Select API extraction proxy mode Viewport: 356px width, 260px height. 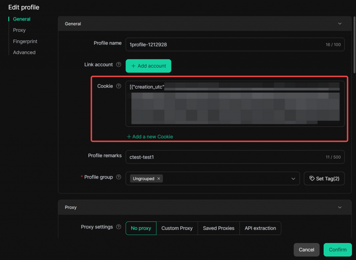click(260, 228)
